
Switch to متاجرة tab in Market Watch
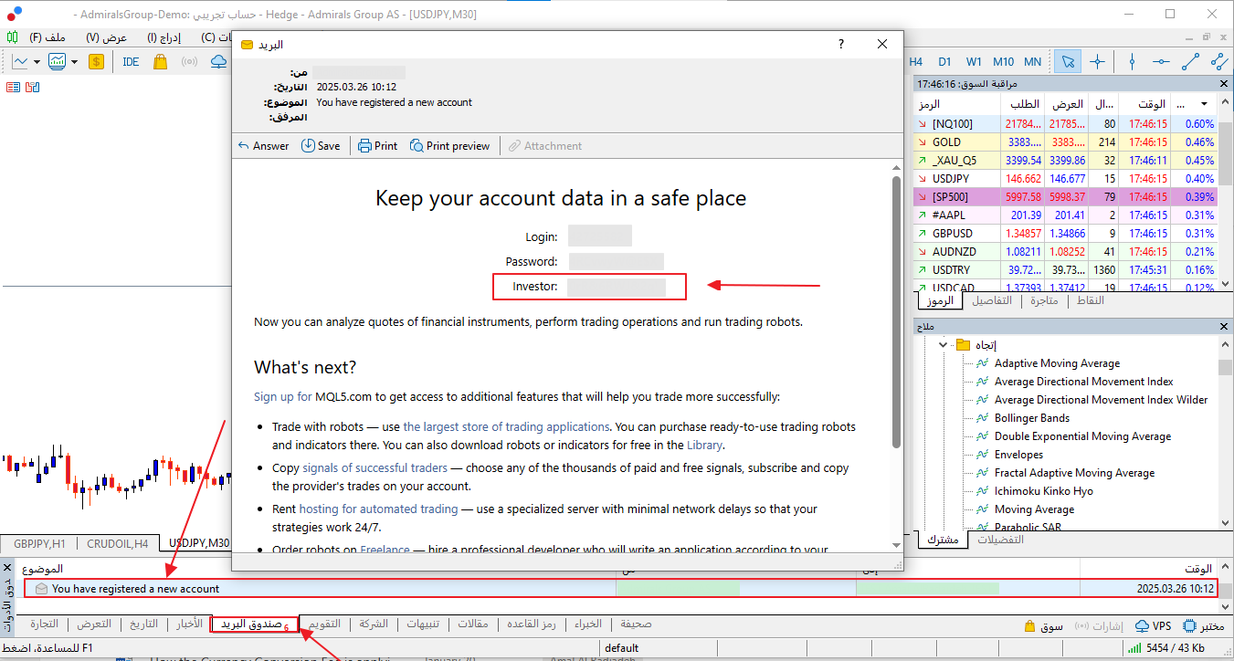pyautogui.click(x=1045, y=300)
